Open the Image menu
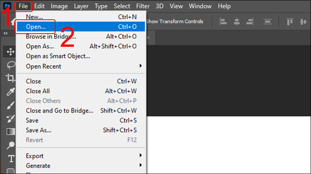Image resolution: width=311 pixels, height=174 pixels. (59, 6)
